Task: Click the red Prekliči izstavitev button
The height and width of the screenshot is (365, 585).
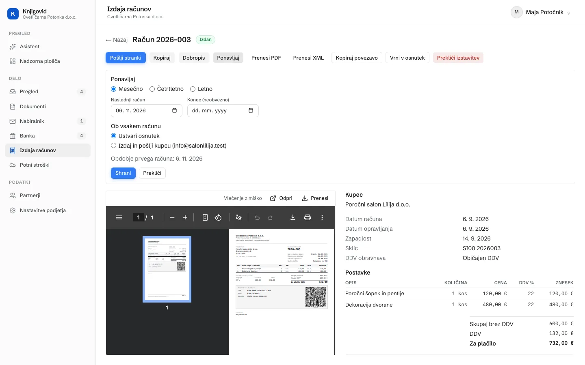Action: [458, 58]
